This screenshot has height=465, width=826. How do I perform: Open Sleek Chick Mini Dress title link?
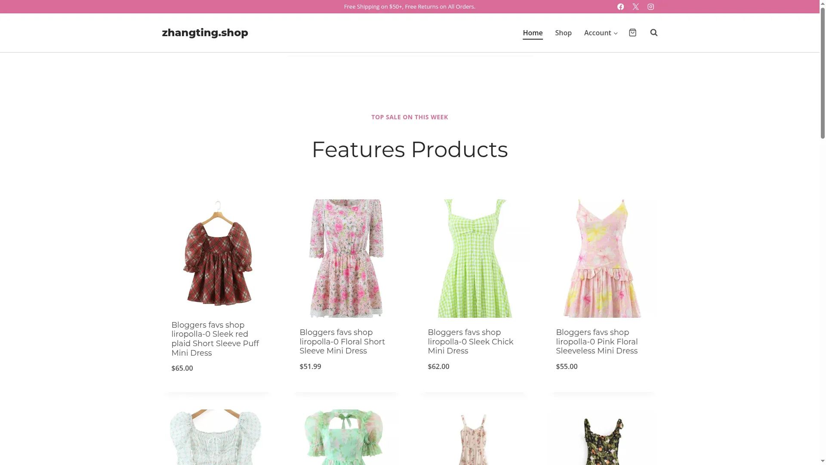coord(471,341)
